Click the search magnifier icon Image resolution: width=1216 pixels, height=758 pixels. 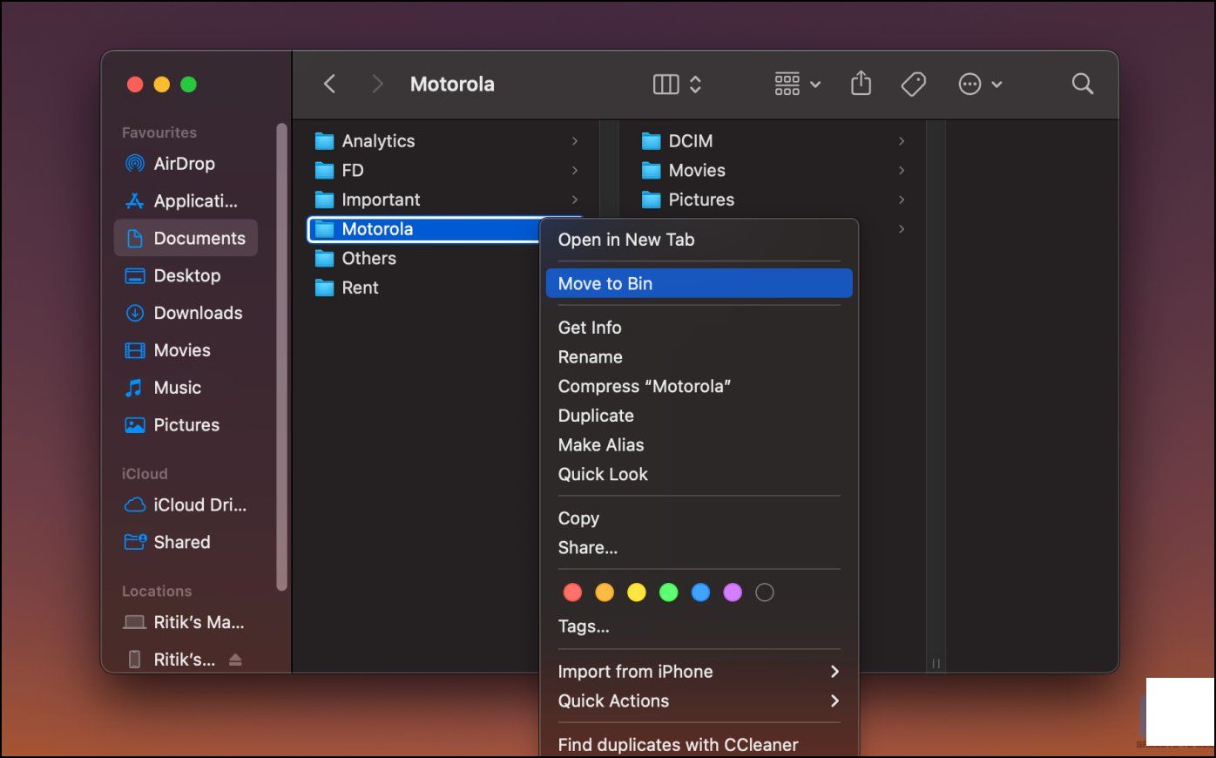[1083, 84]
